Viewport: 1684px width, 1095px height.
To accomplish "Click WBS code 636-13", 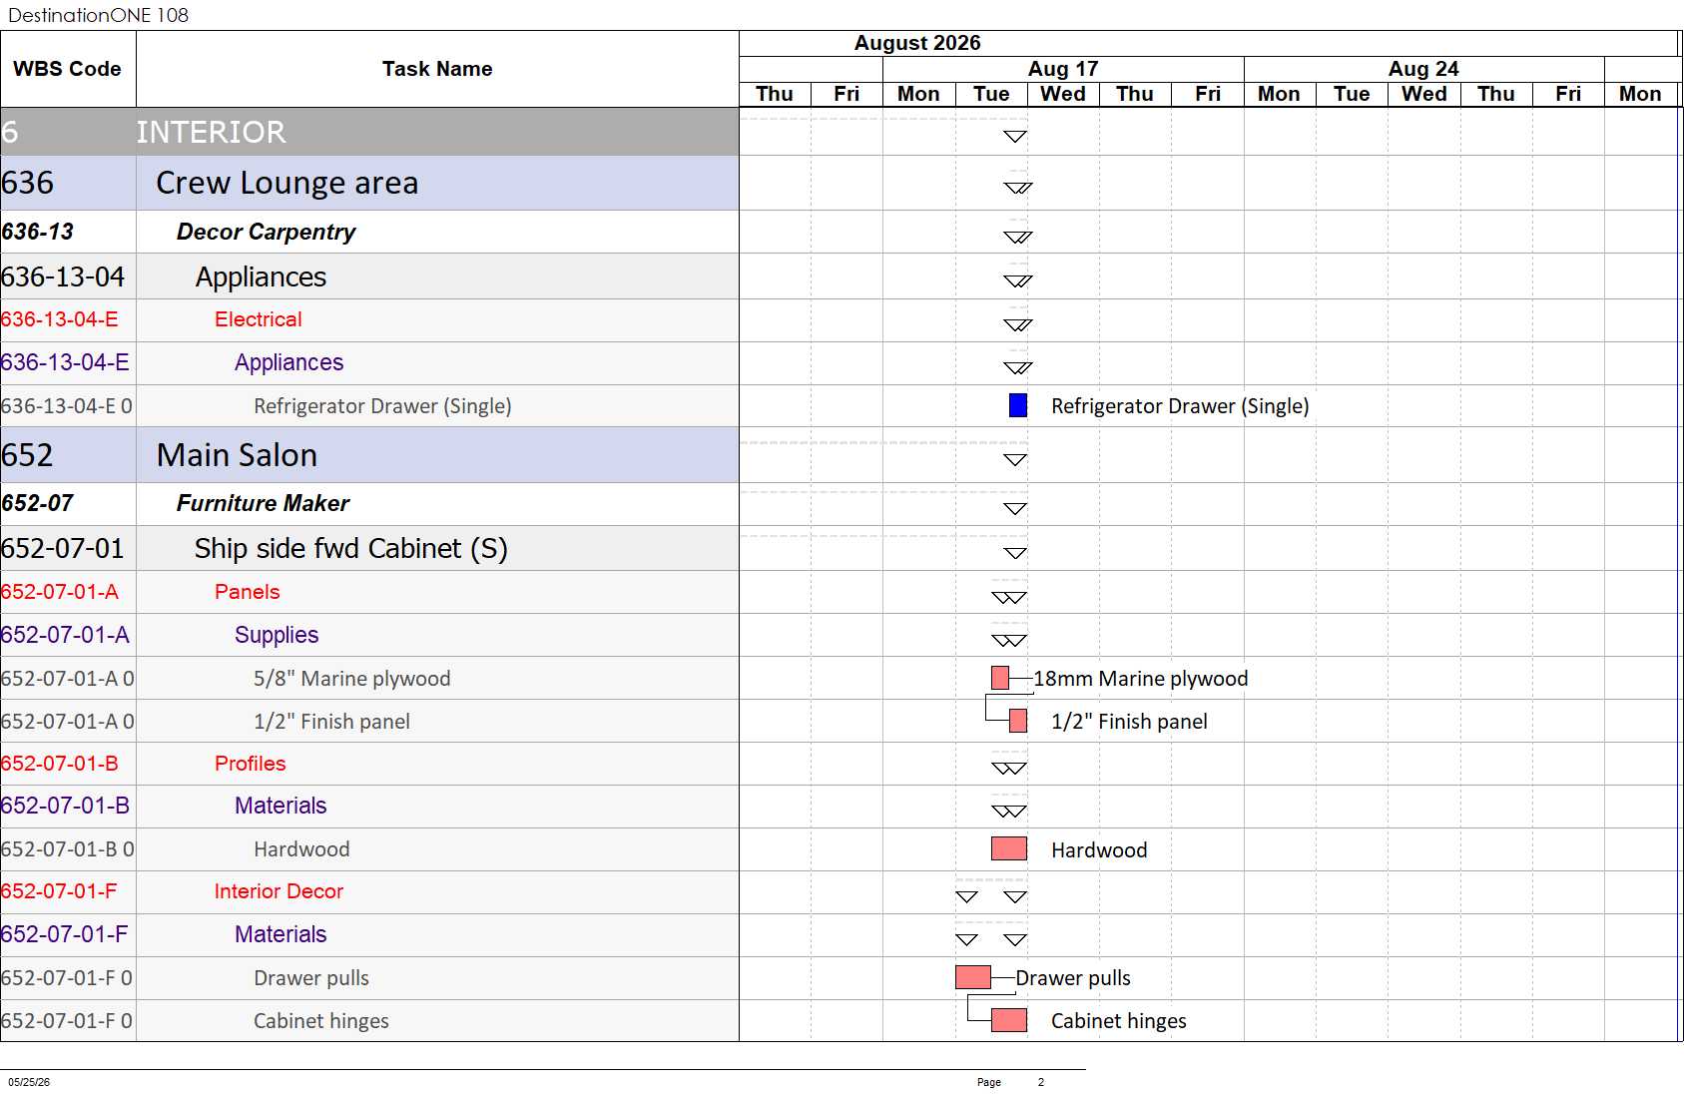I will (x=37, y=232).
